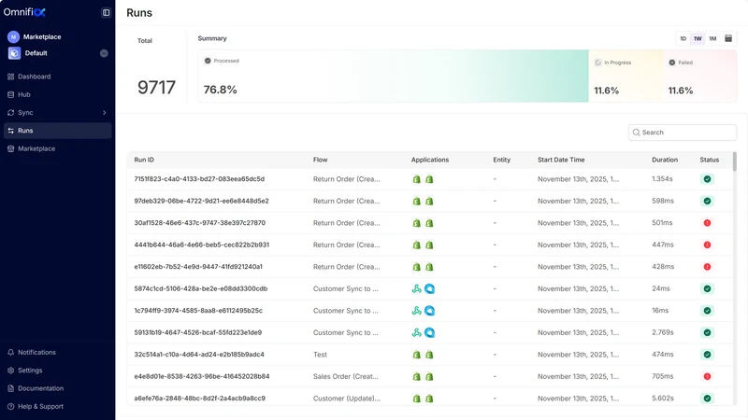This screenshot has height=420, width=748.
Task: Click Sales Order flow in run e4e8d01e row
Action: point(346,376)
